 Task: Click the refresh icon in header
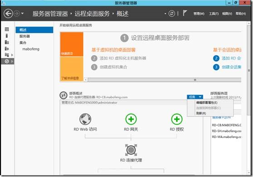pos(172,14)
